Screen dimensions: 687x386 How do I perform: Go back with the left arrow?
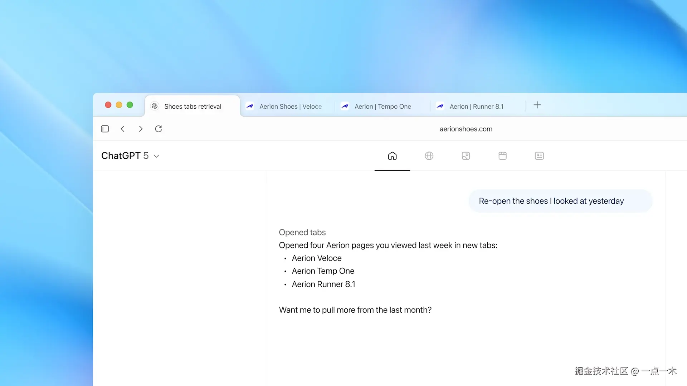point(123,129)
